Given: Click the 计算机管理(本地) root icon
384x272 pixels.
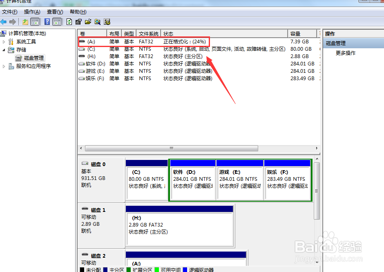Looking at the screenshot, I should click(3, 34).
